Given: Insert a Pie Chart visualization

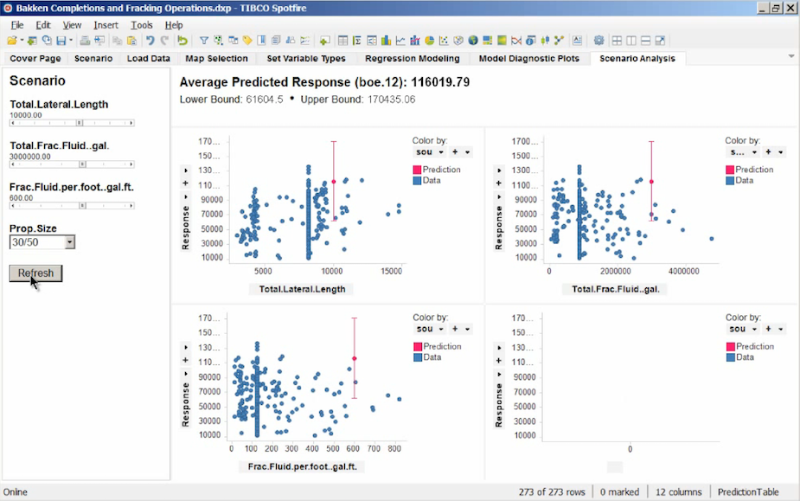Looking at the screenshot, I should click(x=430, y=41).
